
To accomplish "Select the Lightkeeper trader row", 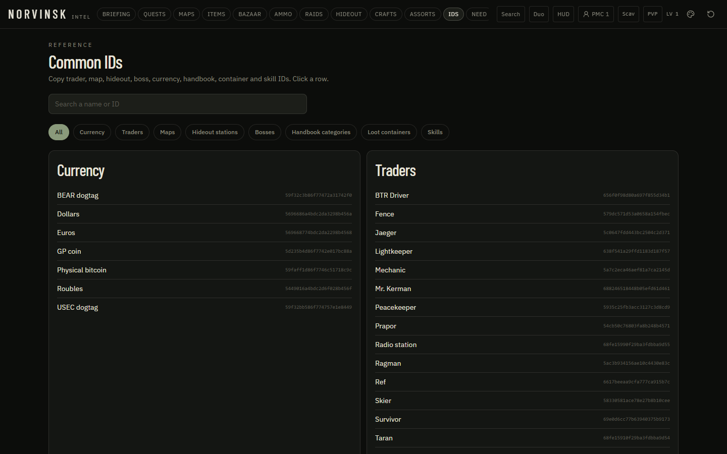I will click(523, 251).
